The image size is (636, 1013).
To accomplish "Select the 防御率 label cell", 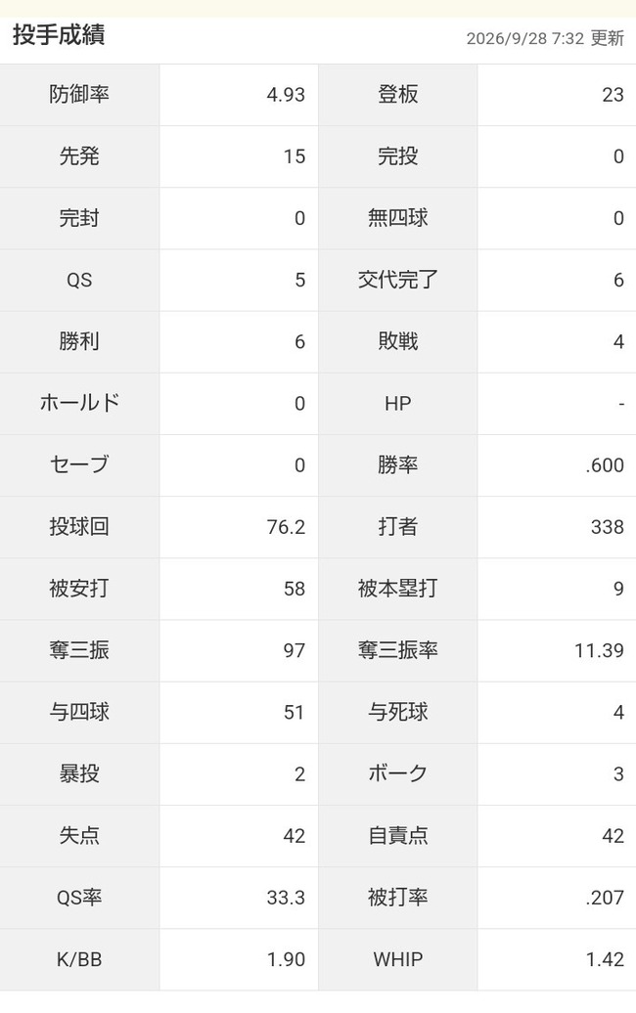I will pyautogui.click(x=79, y=94).
